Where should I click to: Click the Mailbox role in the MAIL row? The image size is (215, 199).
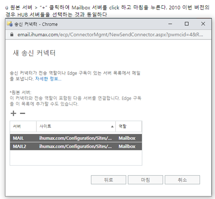[127, 138]
